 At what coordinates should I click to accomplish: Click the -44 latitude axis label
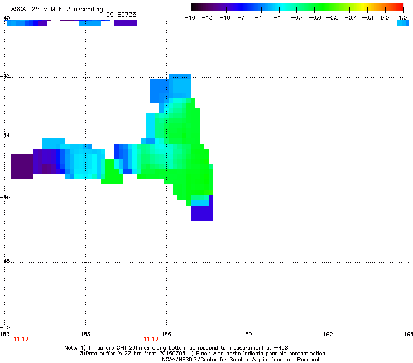click(x=5, y=136)
